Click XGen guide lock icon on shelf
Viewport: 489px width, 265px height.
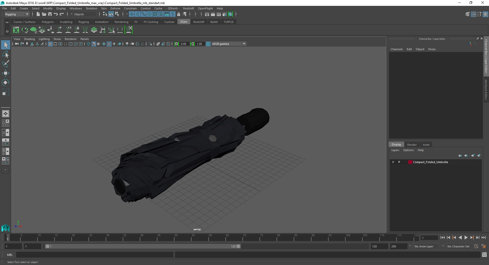[77, 30]
